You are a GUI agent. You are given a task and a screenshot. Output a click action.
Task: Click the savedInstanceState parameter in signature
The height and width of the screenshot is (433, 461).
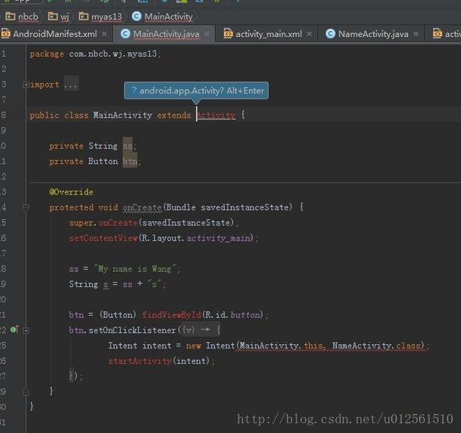tap(245, 207)
